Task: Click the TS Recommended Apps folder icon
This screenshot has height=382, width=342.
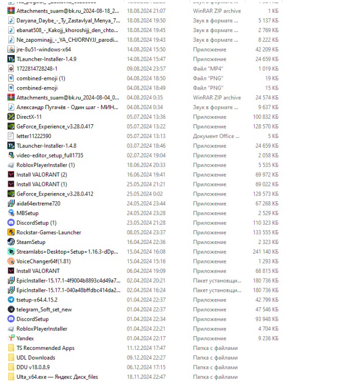Action: tap(11, 348)
